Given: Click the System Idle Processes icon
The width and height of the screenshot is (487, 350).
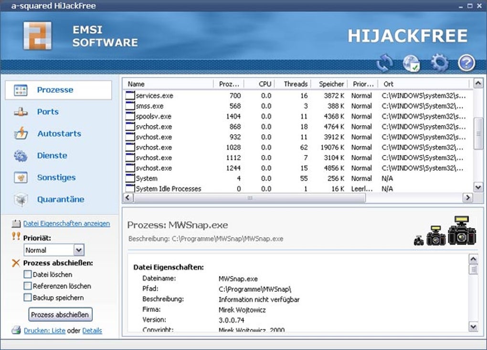Looking at the screenshot, I should pos(130,188).
